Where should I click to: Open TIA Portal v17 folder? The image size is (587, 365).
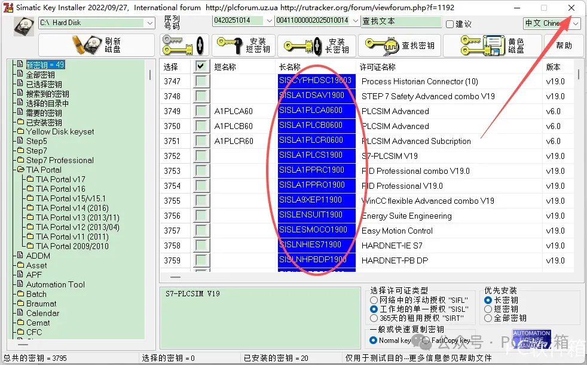tap(60, 179)
